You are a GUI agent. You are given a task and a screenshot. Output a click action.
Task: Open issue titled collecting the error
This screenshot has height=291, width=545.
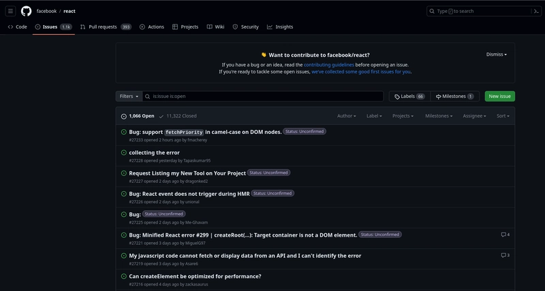155,152
